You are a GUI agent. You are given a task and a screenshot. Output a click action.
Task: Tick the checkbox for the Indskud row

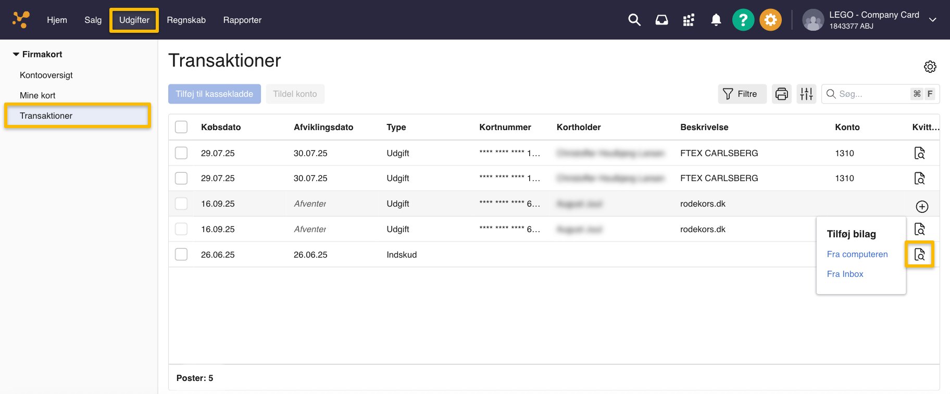point(181,255)
